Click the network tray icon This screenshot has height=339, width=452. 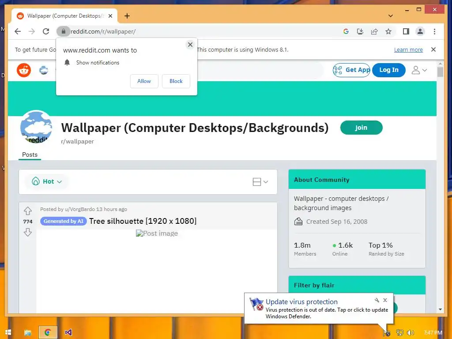coord(400,333)
